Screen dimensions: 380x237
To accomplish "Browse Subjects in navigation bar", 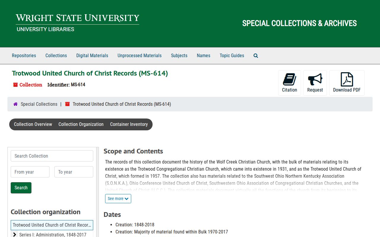I will pos(179,56).
